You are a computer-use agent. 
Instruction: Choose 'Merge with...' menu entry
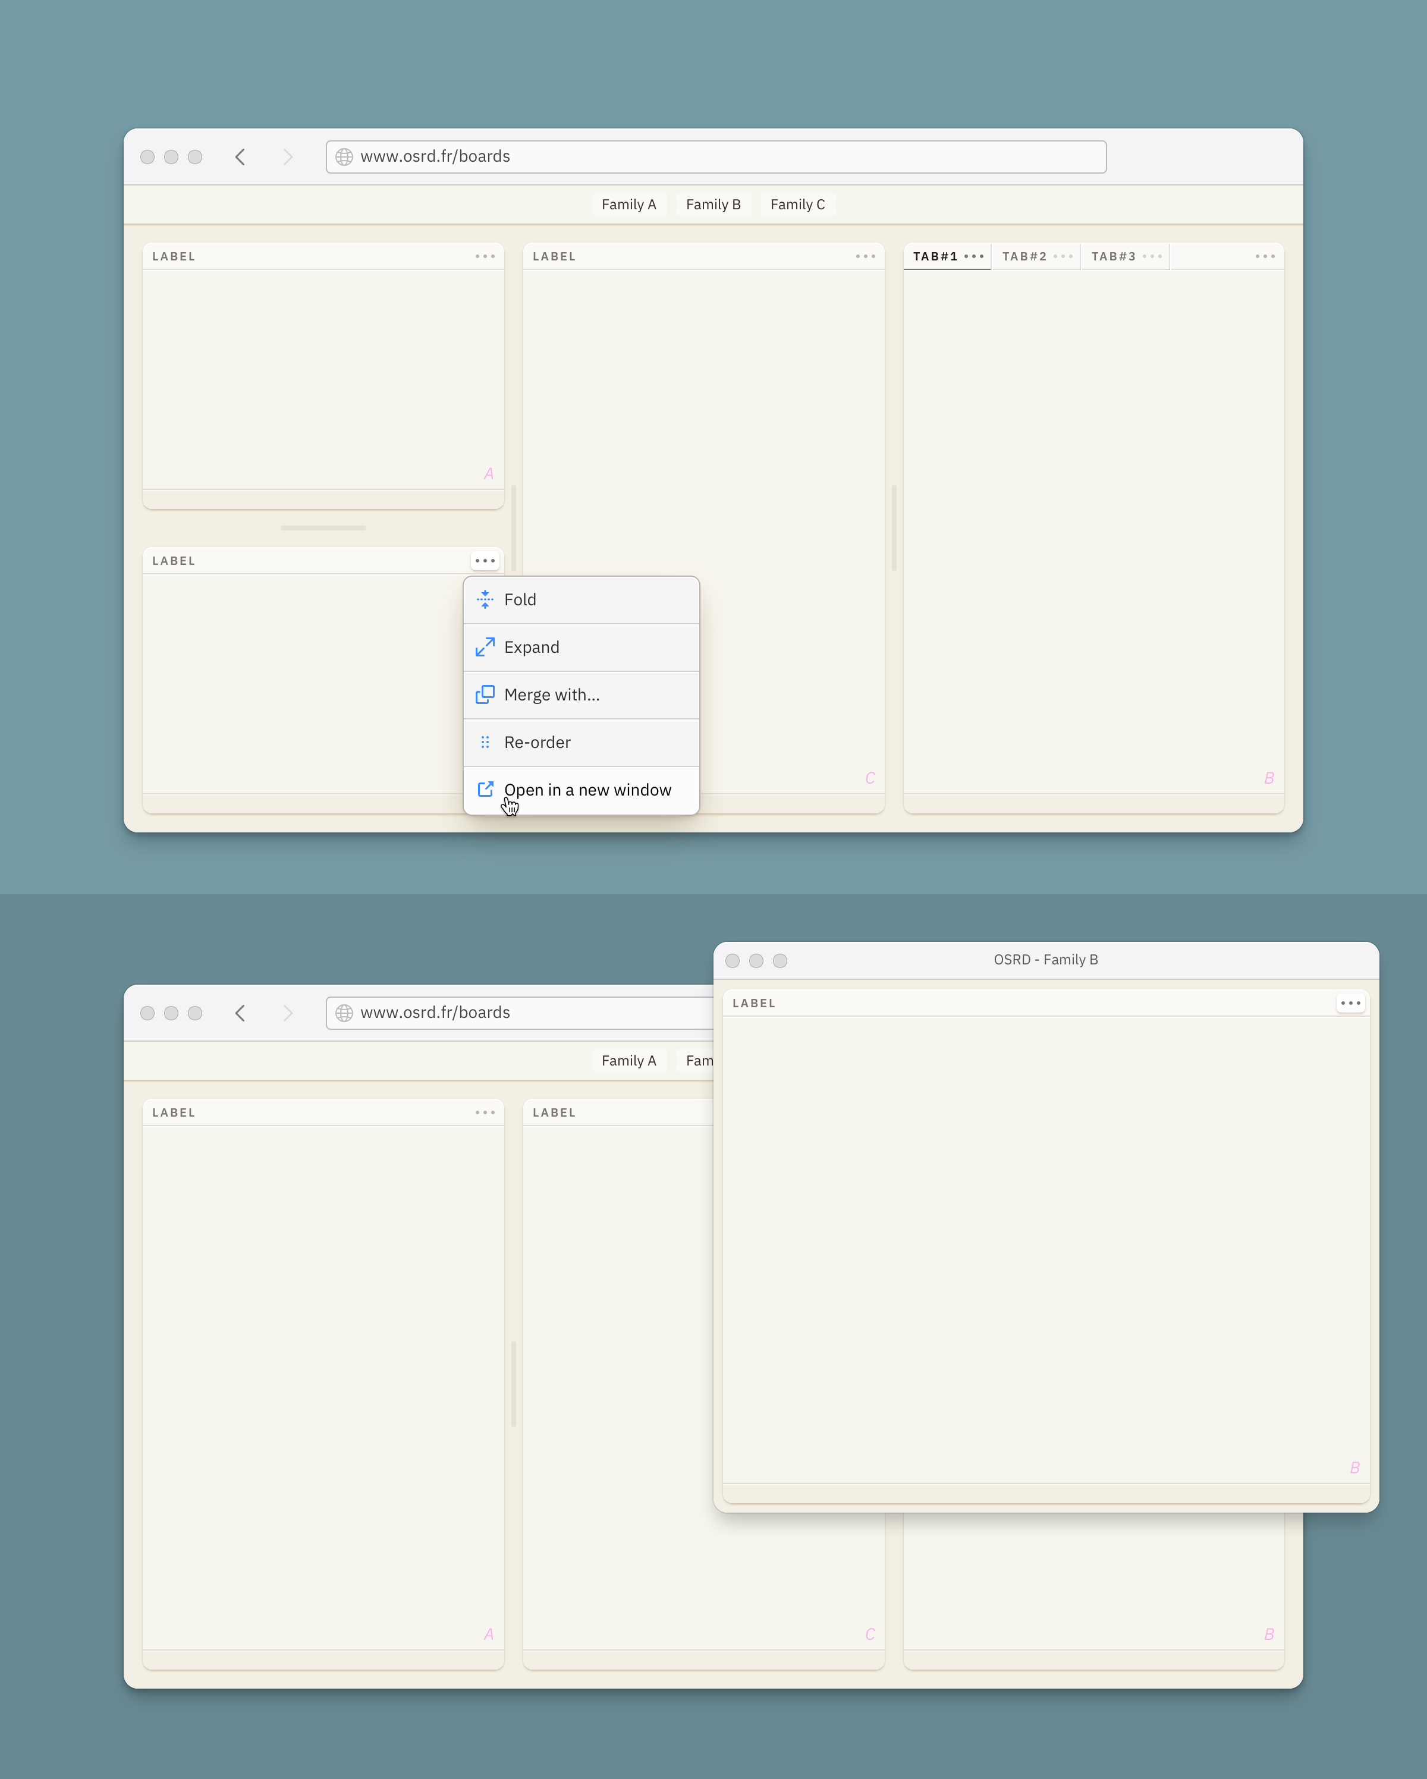pyautogui.click(x=551, y=694)
